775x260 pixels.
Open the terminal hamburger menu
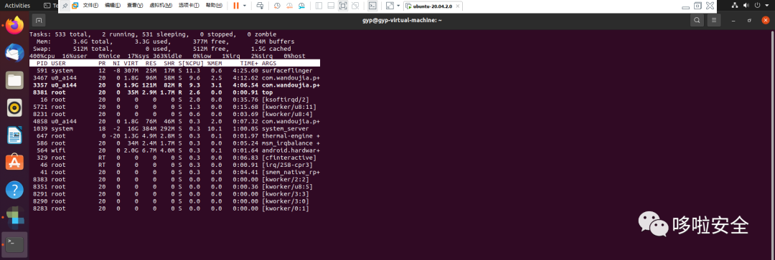point(713,20)
